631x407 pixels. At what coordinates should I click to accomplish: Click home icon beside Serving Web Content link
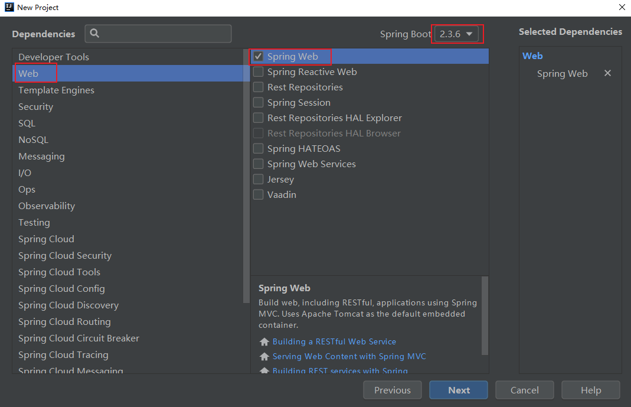pos(264,357)
